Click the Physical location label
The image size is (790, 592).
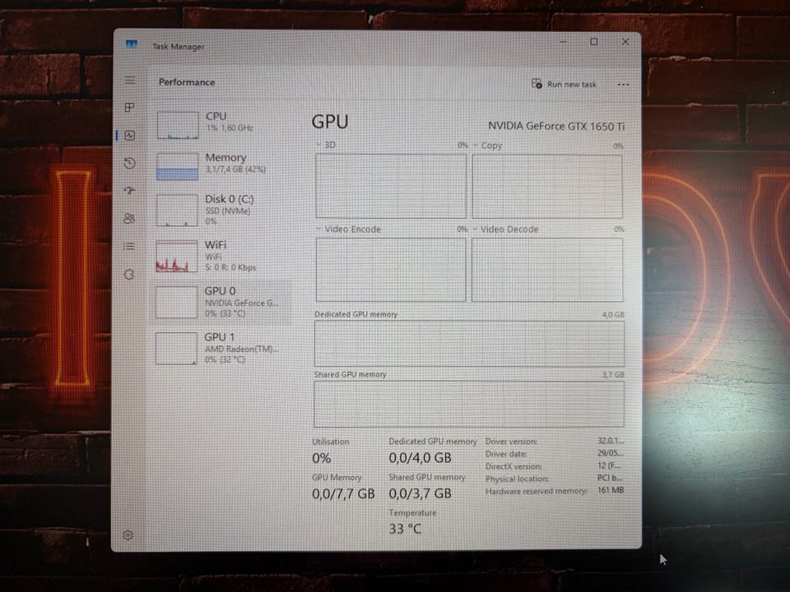pos(517,479)
